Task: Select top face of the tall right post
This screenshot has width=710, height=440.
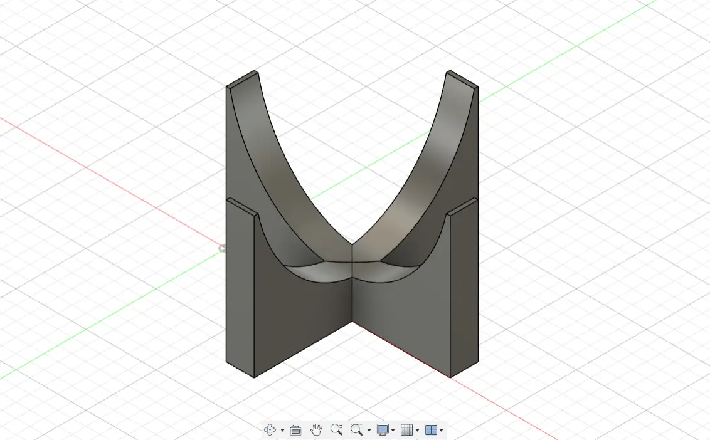Action: click(462, 79)
